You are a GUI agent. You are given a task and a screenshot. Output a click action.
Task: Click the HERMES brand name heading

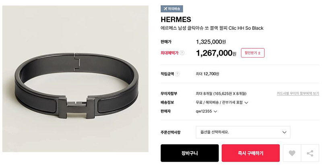[x=176, y=19]
